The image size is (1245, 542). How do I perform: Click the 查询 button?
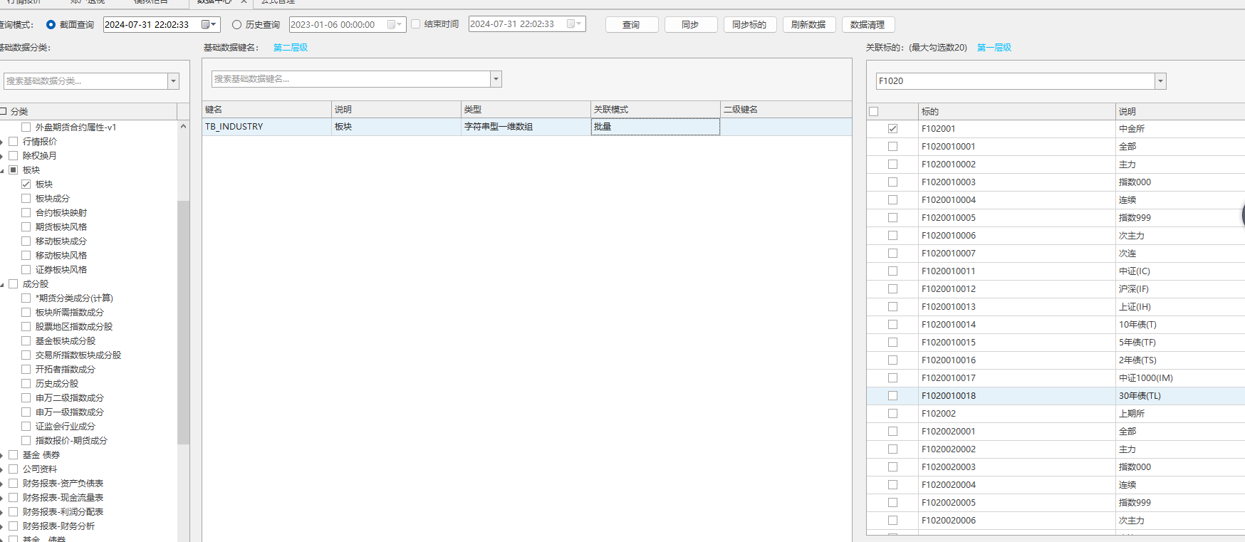click(631, 25)
